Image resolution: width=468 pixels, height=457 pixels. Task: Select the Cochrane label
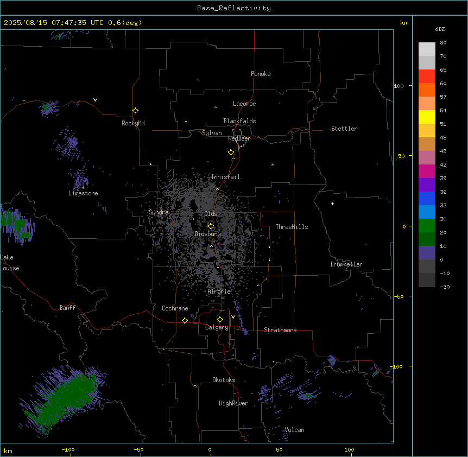[x=175, y=308]
